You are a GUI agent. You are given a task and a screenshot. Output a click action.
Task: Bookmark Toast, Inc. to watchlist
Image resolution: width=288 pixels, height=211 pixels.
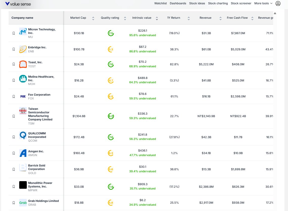click(14, 64)
